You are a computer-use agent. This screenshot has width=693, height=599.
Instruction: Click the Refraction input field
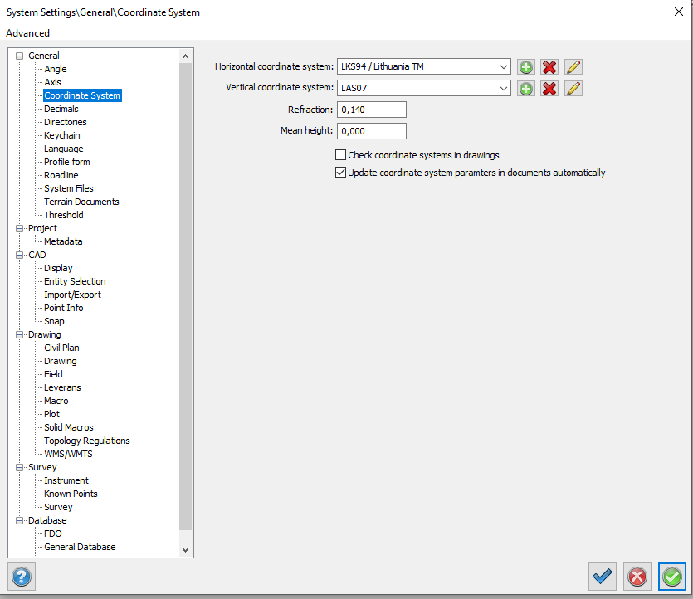click(371, 110)
